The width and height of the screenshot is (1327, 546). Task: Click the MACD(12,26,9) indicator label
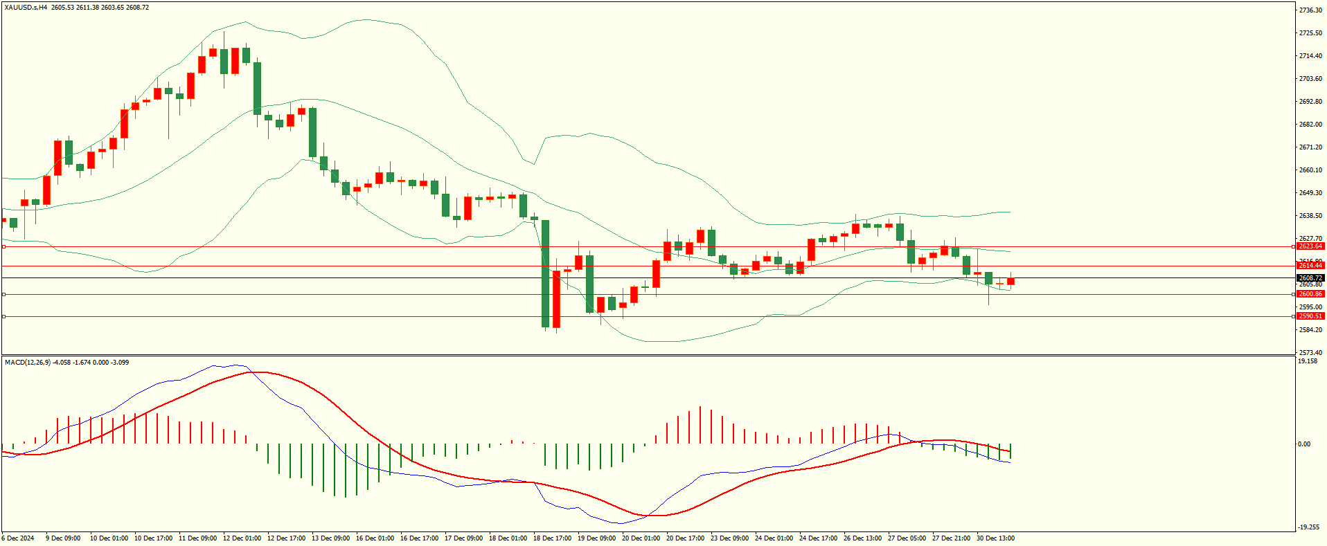tap(28, 363)
